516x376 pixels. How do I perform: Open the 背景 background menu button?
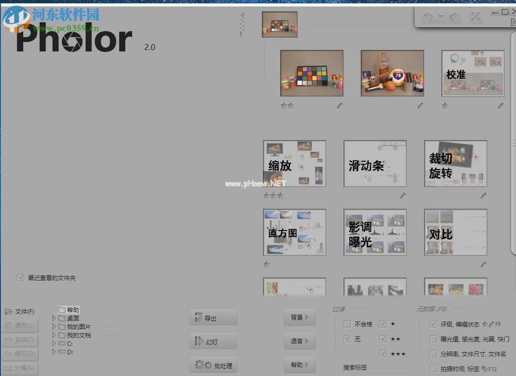coord(300,317)
